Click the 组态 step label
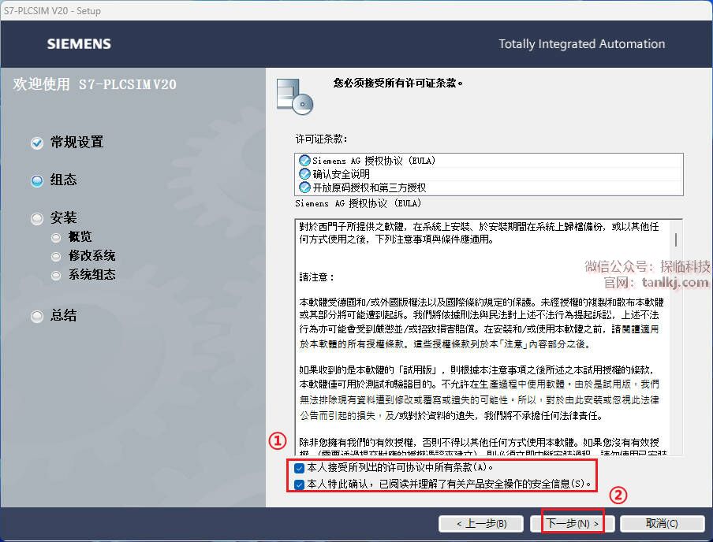713x542 pixels. pos(64,180)
